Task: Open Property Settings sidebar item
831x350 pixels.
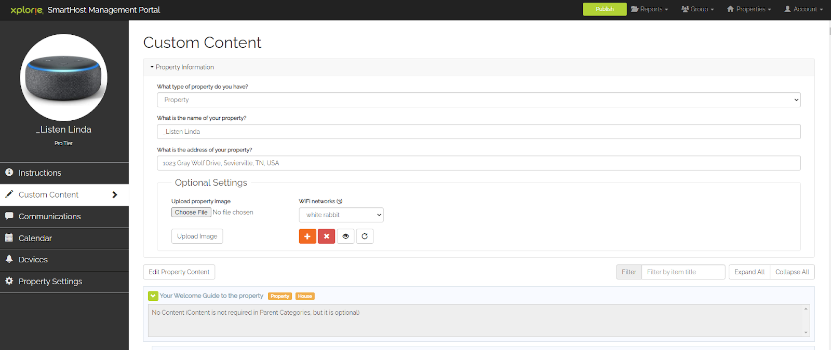Action: (64, 281)
